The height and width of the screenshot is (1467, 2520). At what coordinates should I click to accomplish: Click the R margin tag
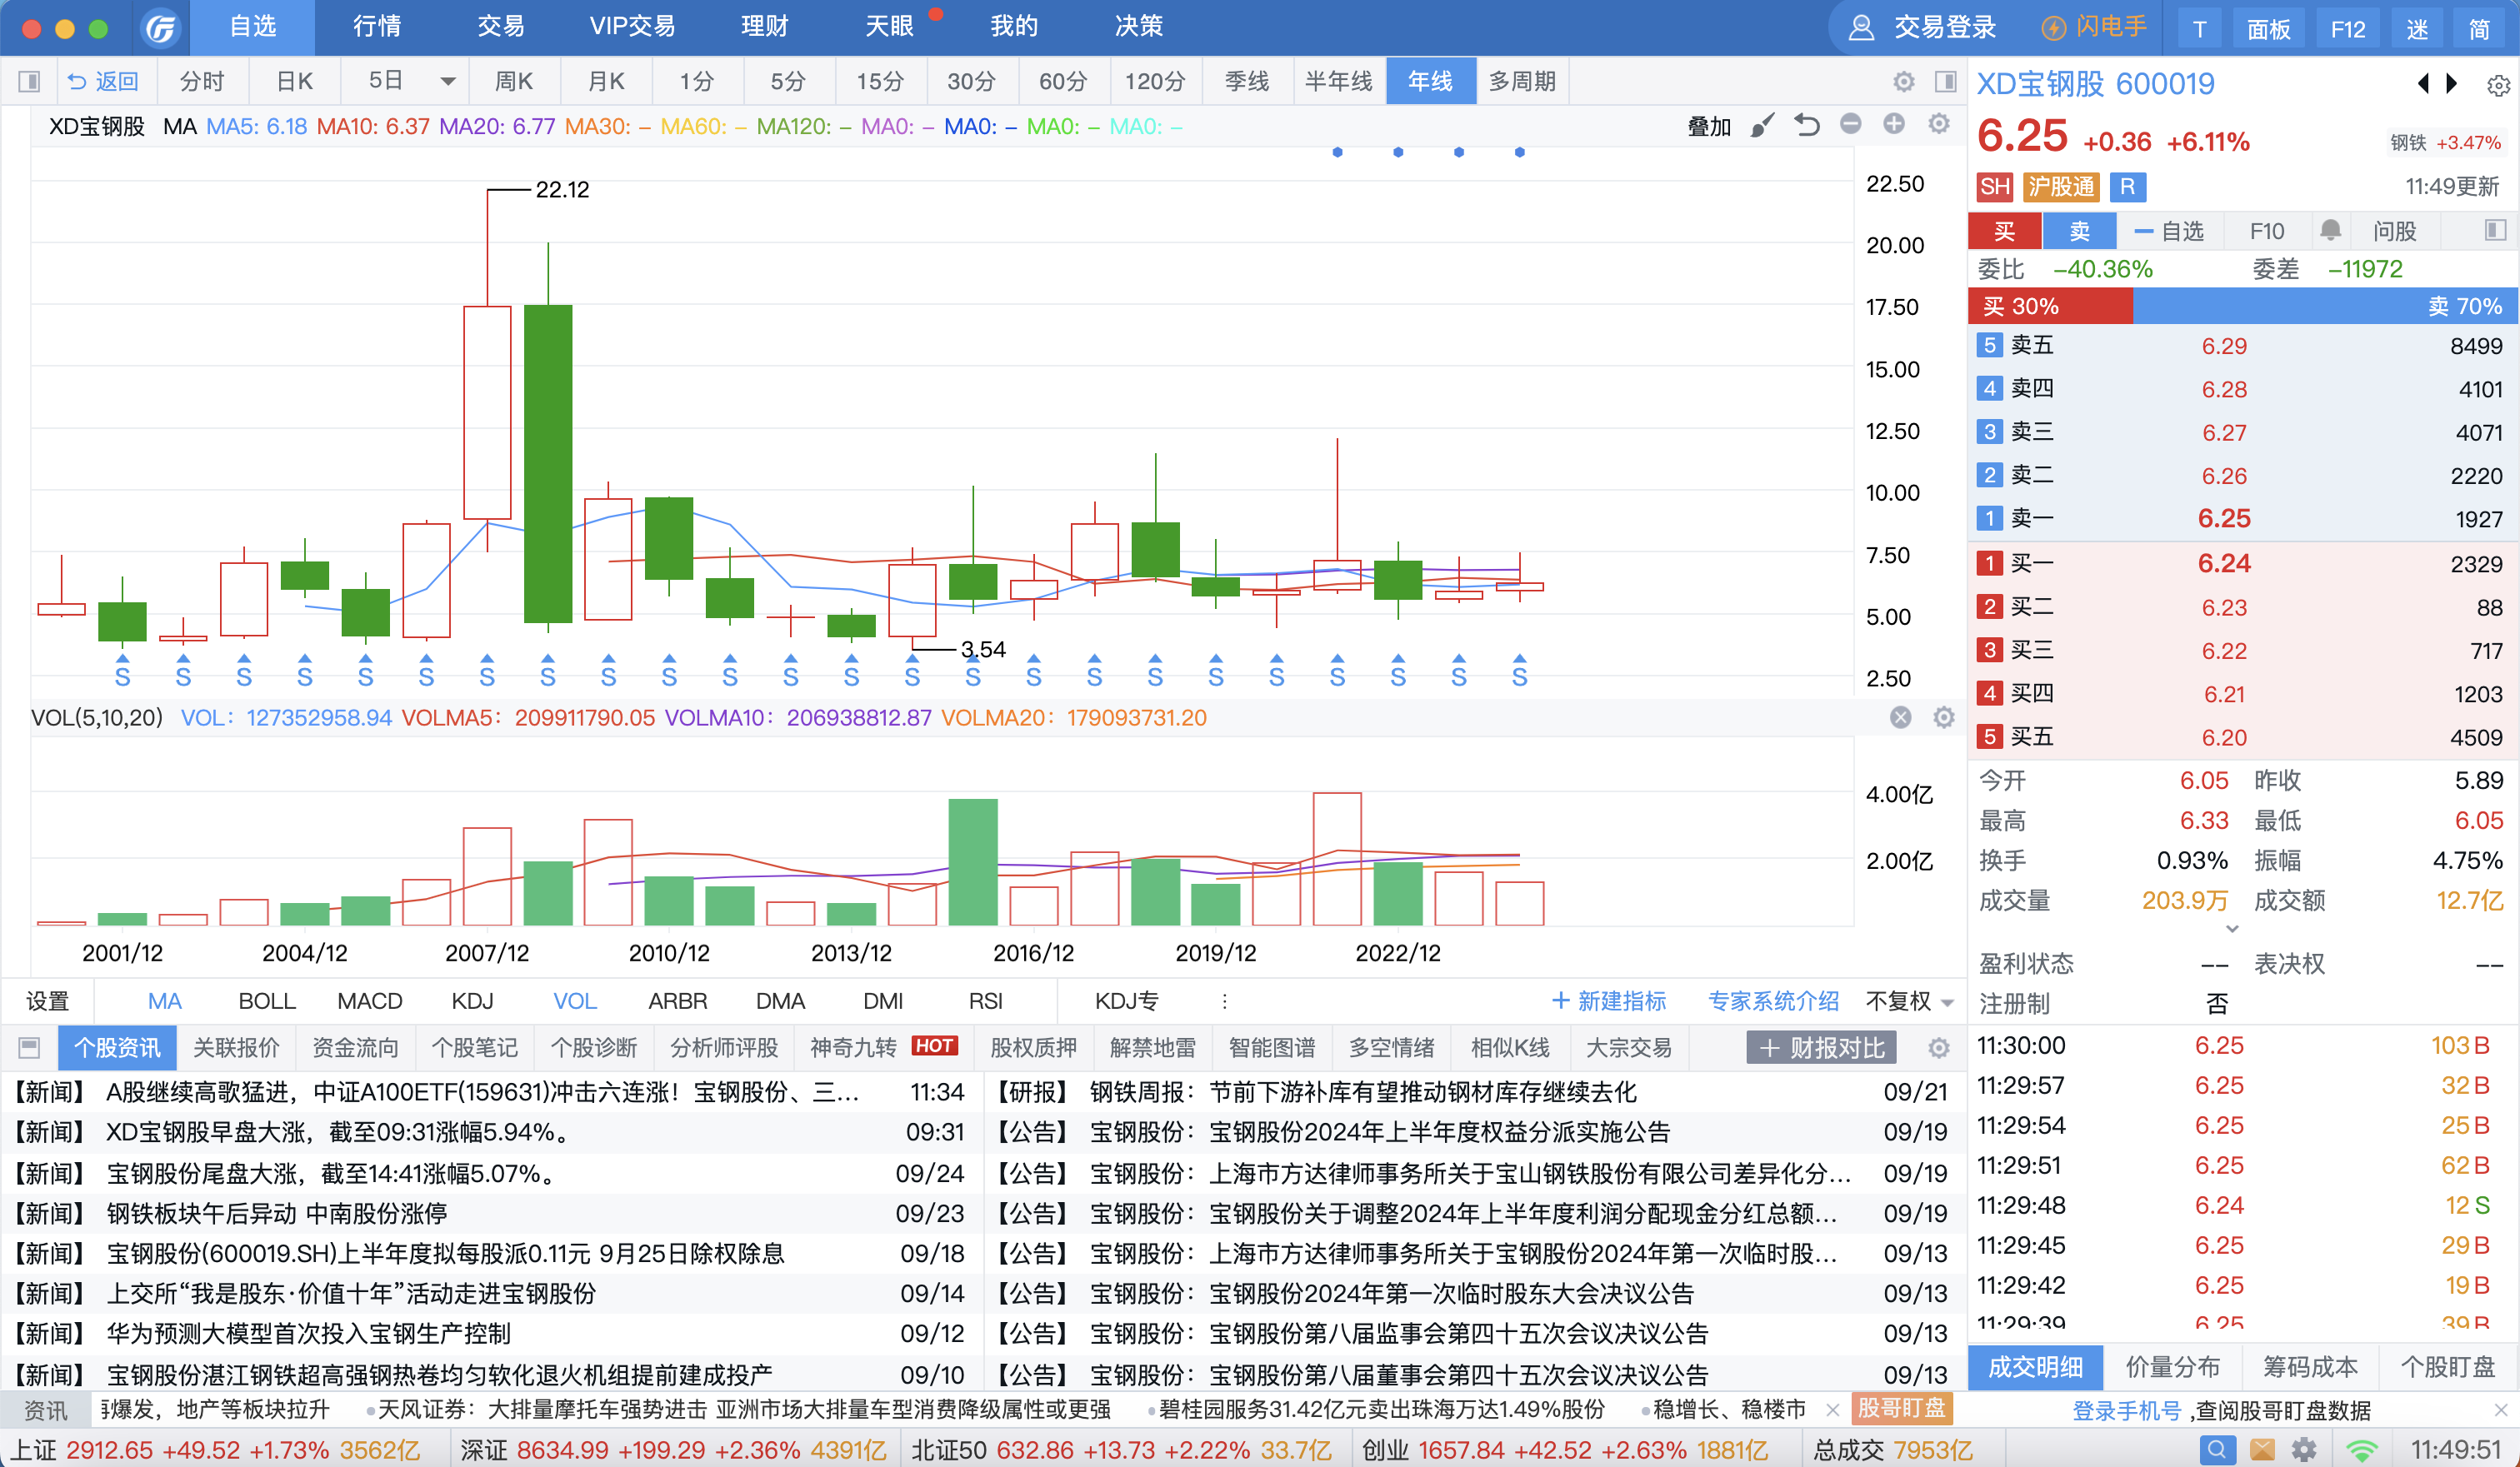pyautogui.click(x=2127, y=187)
